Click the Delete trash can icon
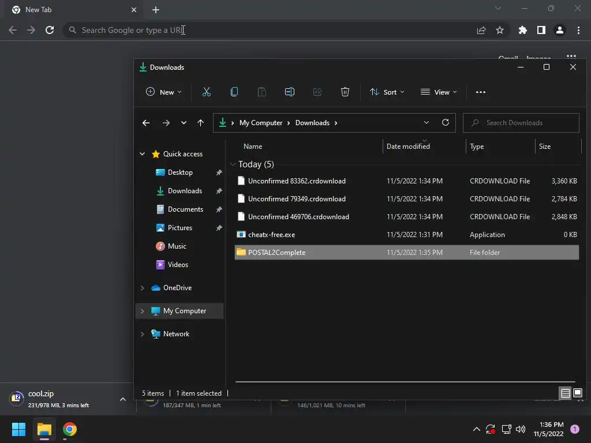Viewport: 591px width, 443px height. 345,92
